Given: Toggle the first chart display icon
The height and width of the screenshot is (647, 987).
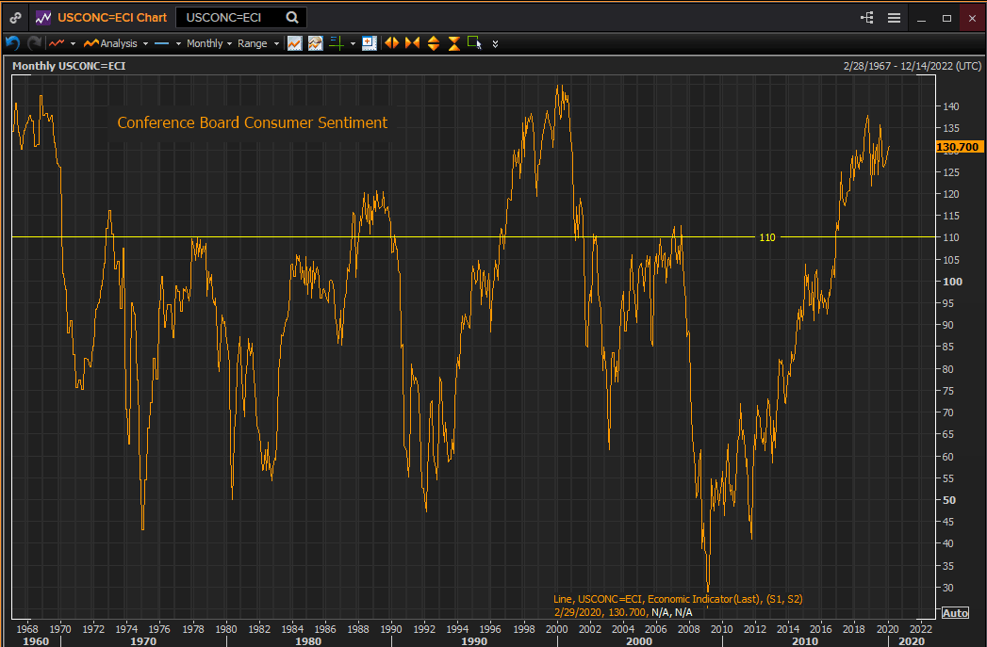Looking at the screenshot, I should tap(295, 43).
